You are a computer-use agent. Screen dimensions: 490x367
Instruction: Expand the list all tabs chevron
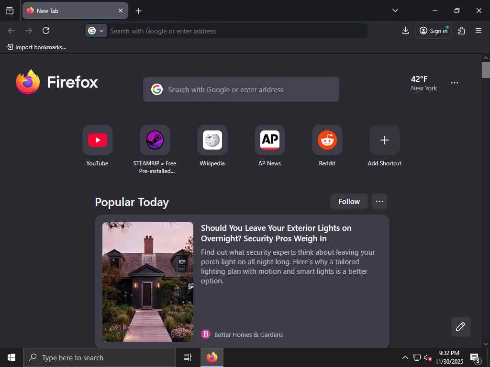395,11
